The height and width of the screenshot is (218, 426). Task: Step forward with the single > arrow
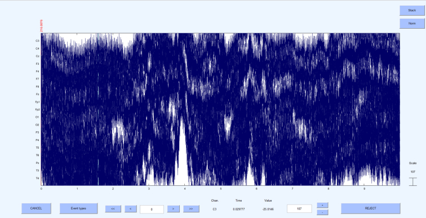point(174,209)
